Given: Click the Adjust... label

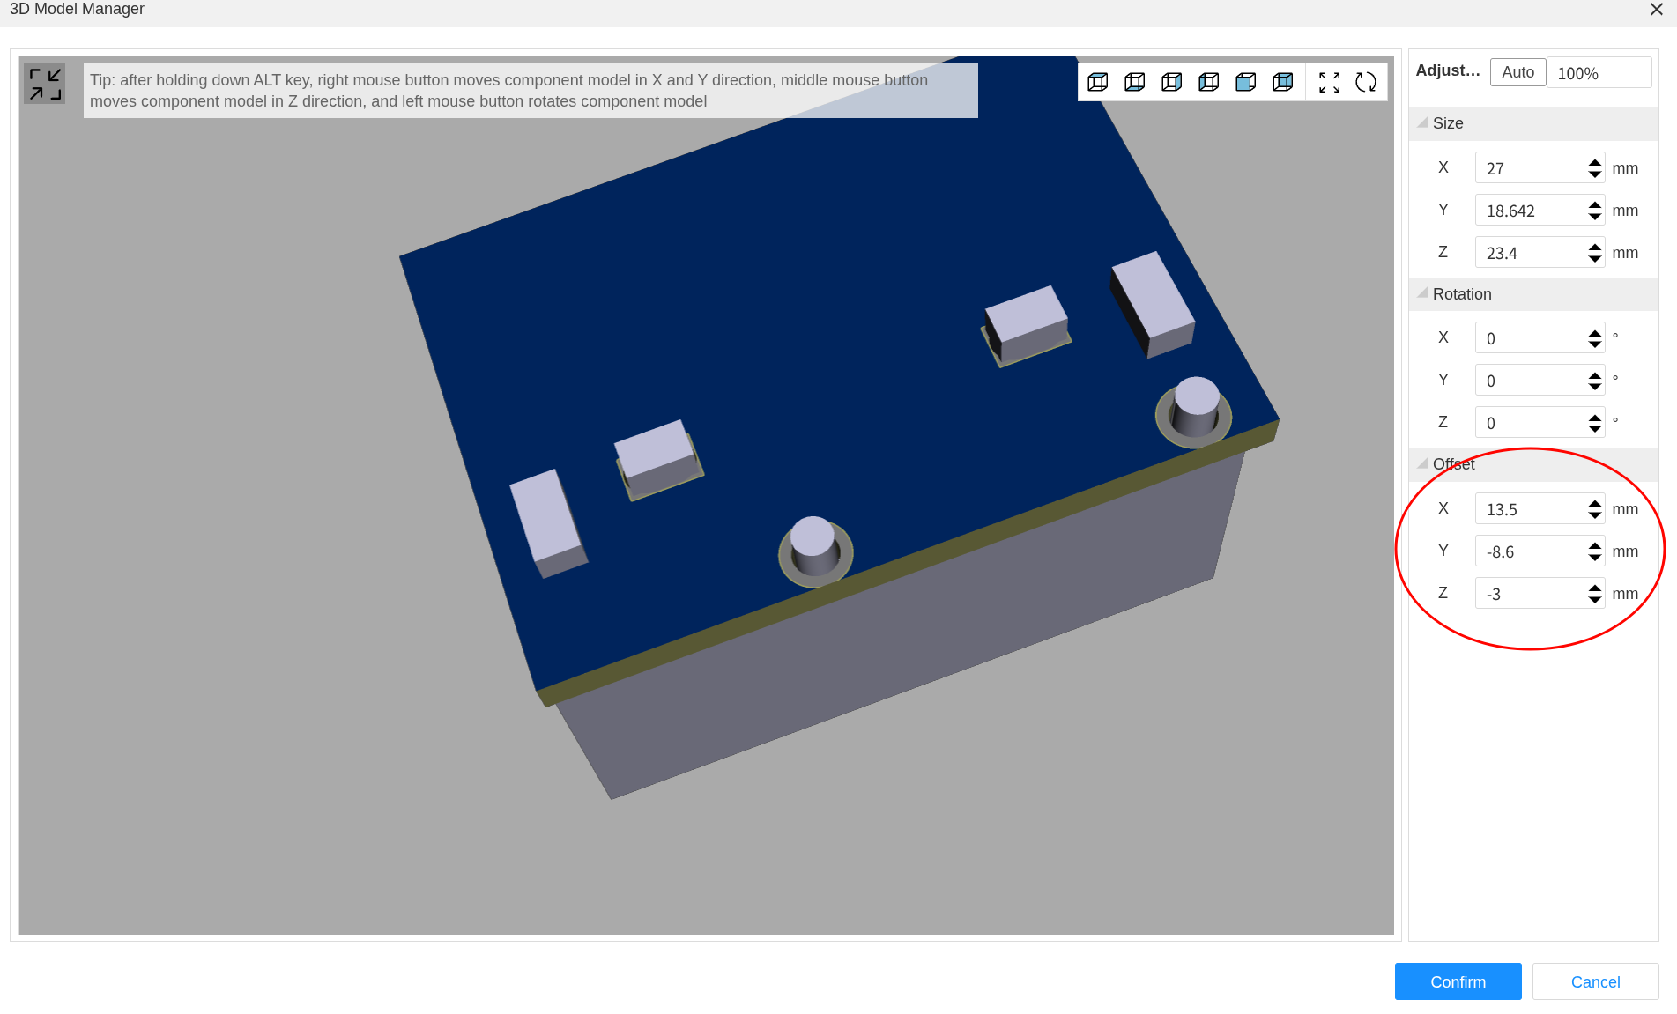Looking at the screenshot, I should [1447, 70].
